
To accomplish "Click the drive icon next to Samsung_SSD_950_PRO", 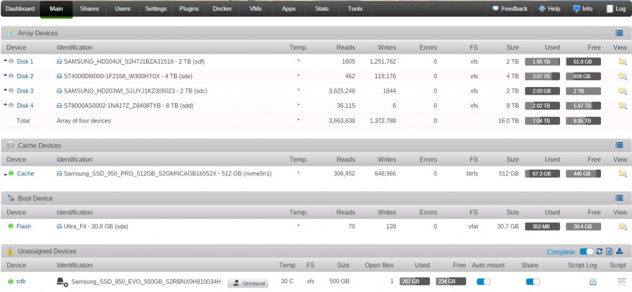I will coord(59,174).
